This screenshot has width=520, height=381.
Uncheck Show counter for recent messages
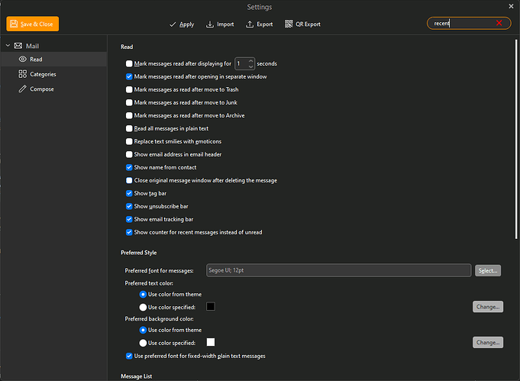coord(129,232)
